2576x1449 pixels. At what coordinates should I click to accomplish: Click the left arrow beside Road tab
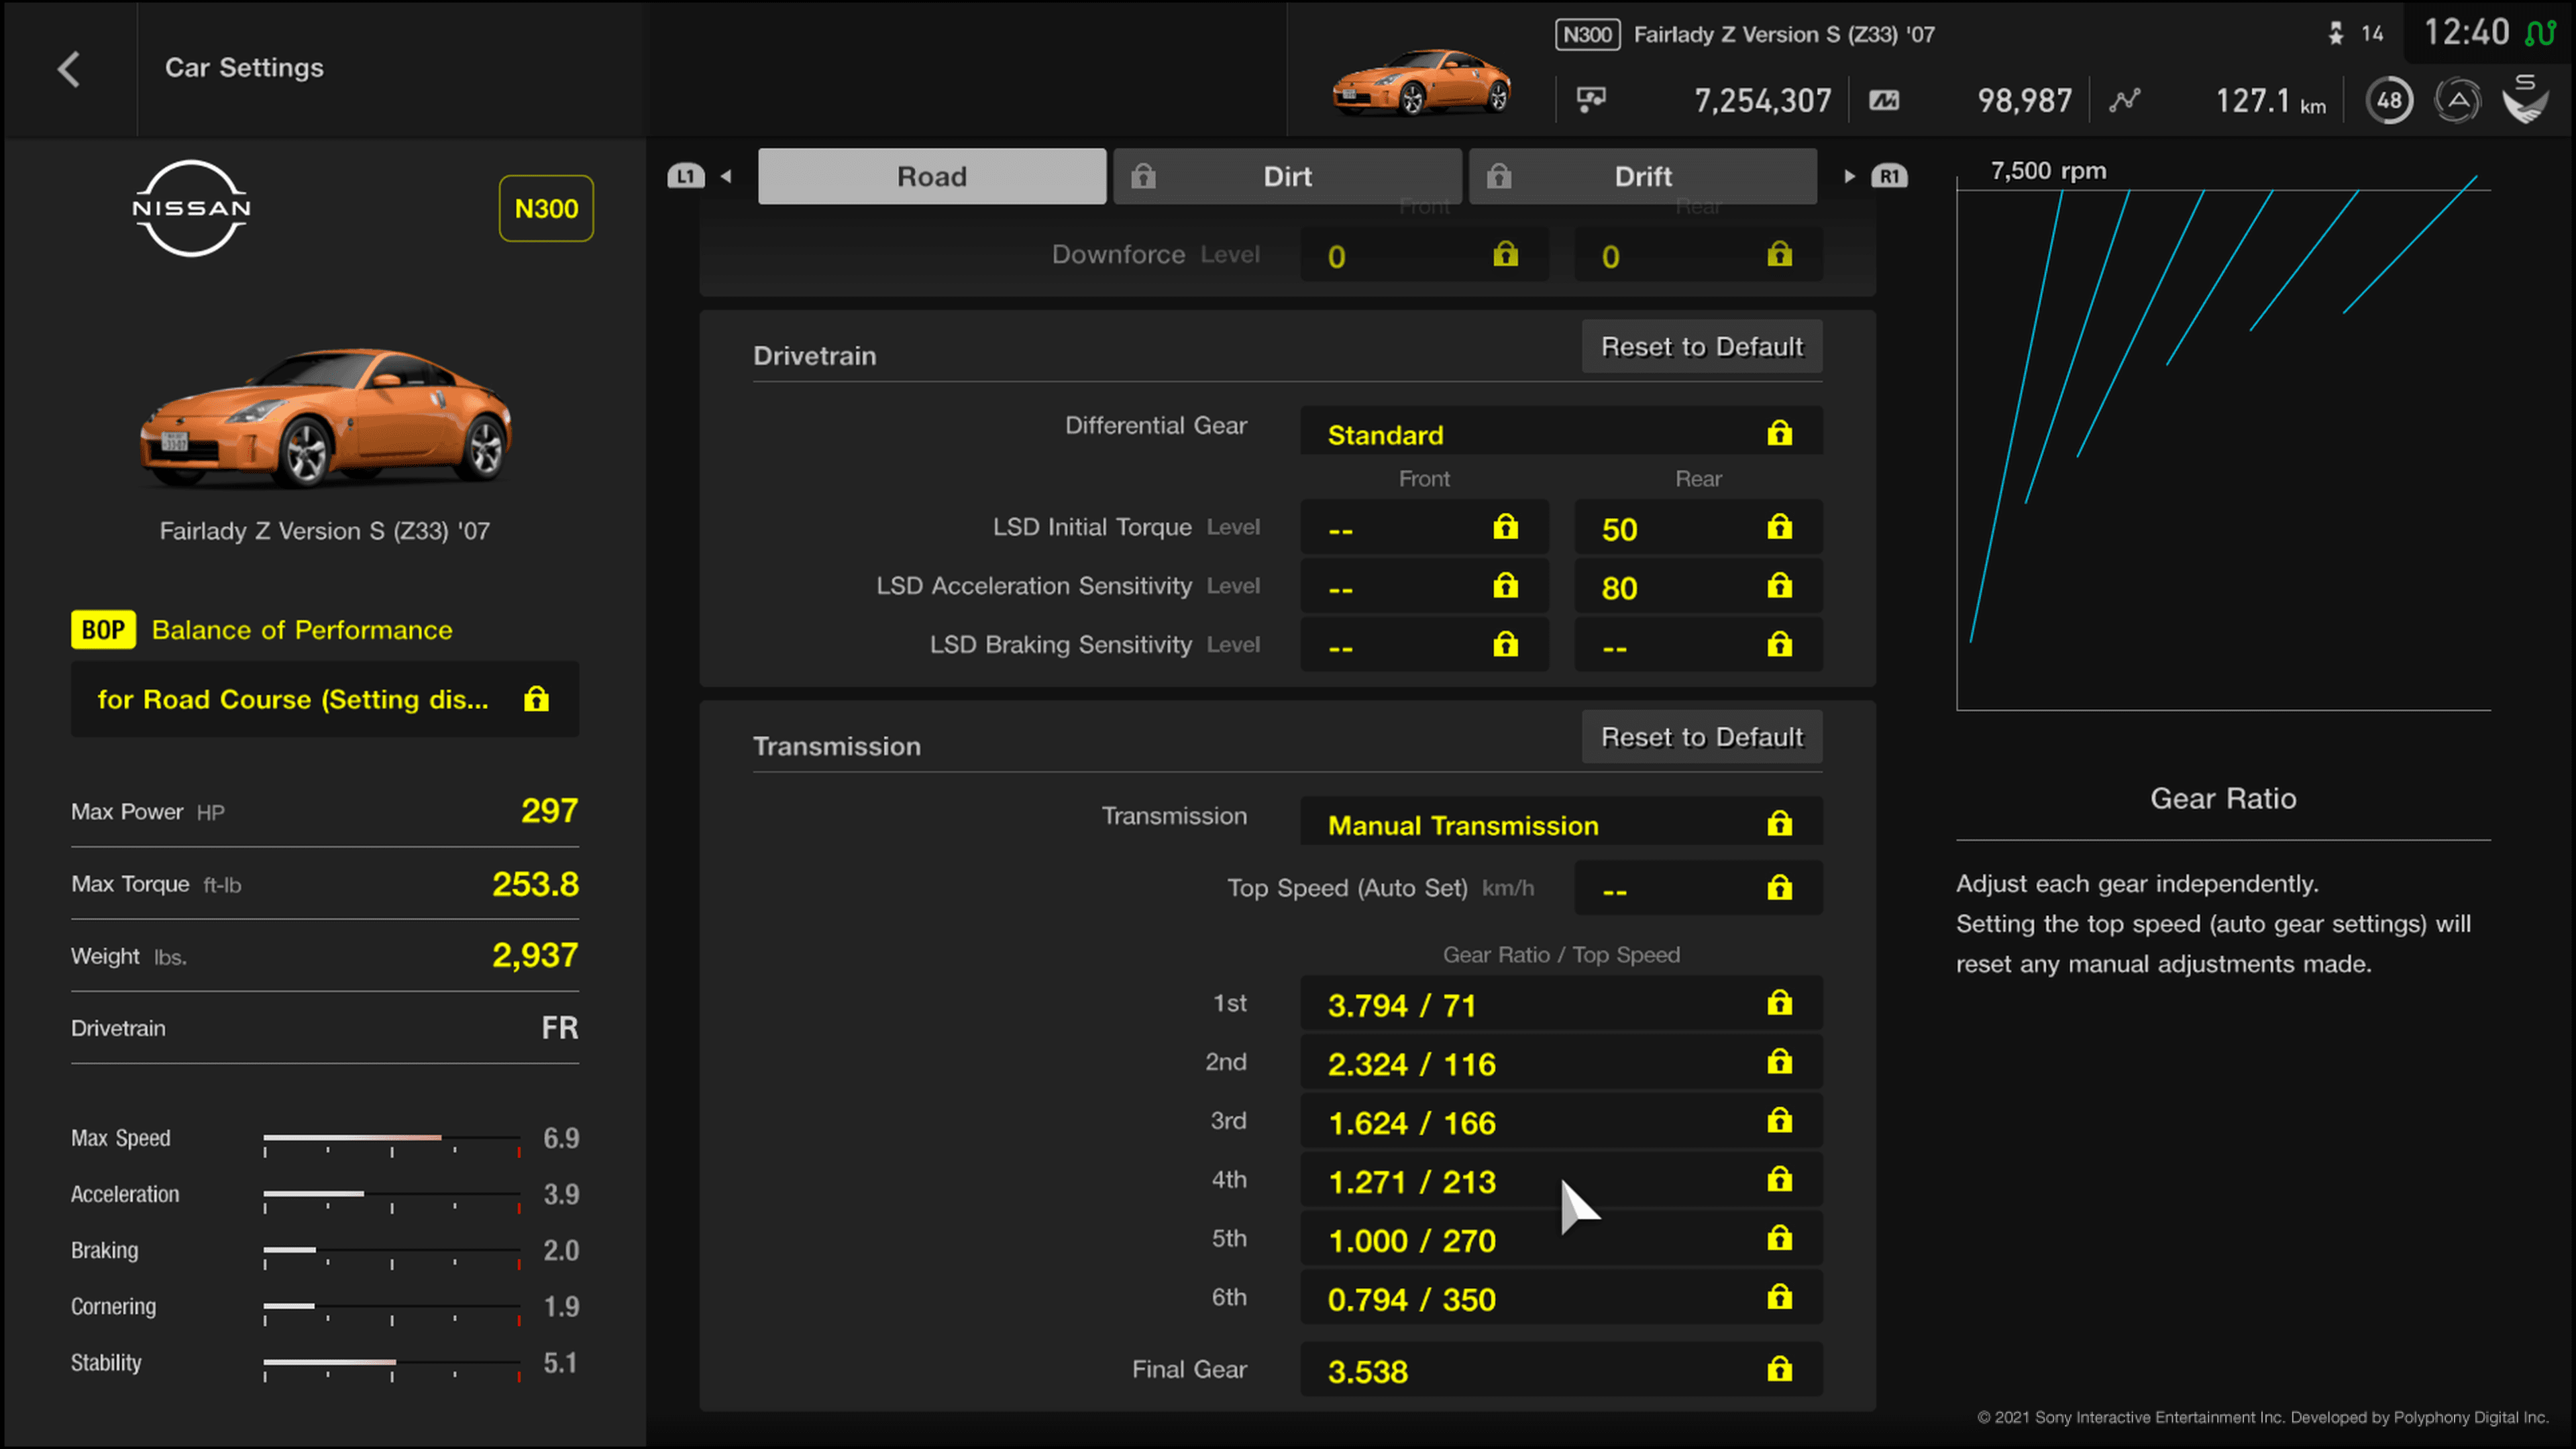727,176
